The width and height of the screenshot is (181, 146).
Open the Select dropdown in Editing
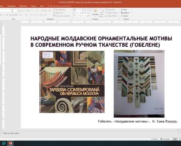(x=125, y=16)
